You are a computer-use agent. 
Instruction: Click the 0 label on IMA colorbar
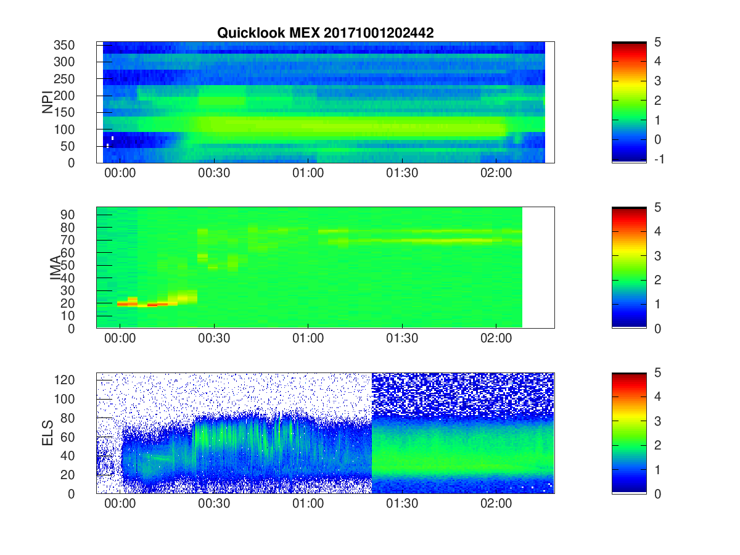coord(657,328)
